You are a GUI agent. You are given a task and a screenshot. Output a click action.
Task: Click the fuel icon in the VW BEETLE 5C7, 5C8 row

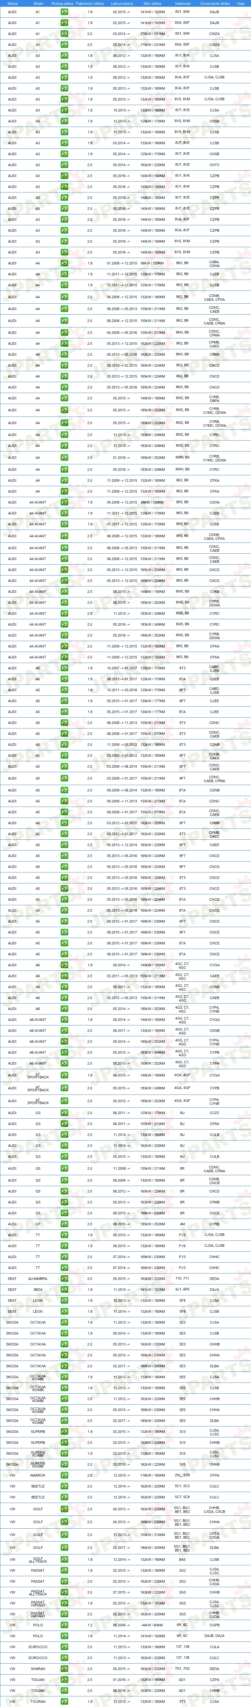(x=64, y=1497)
